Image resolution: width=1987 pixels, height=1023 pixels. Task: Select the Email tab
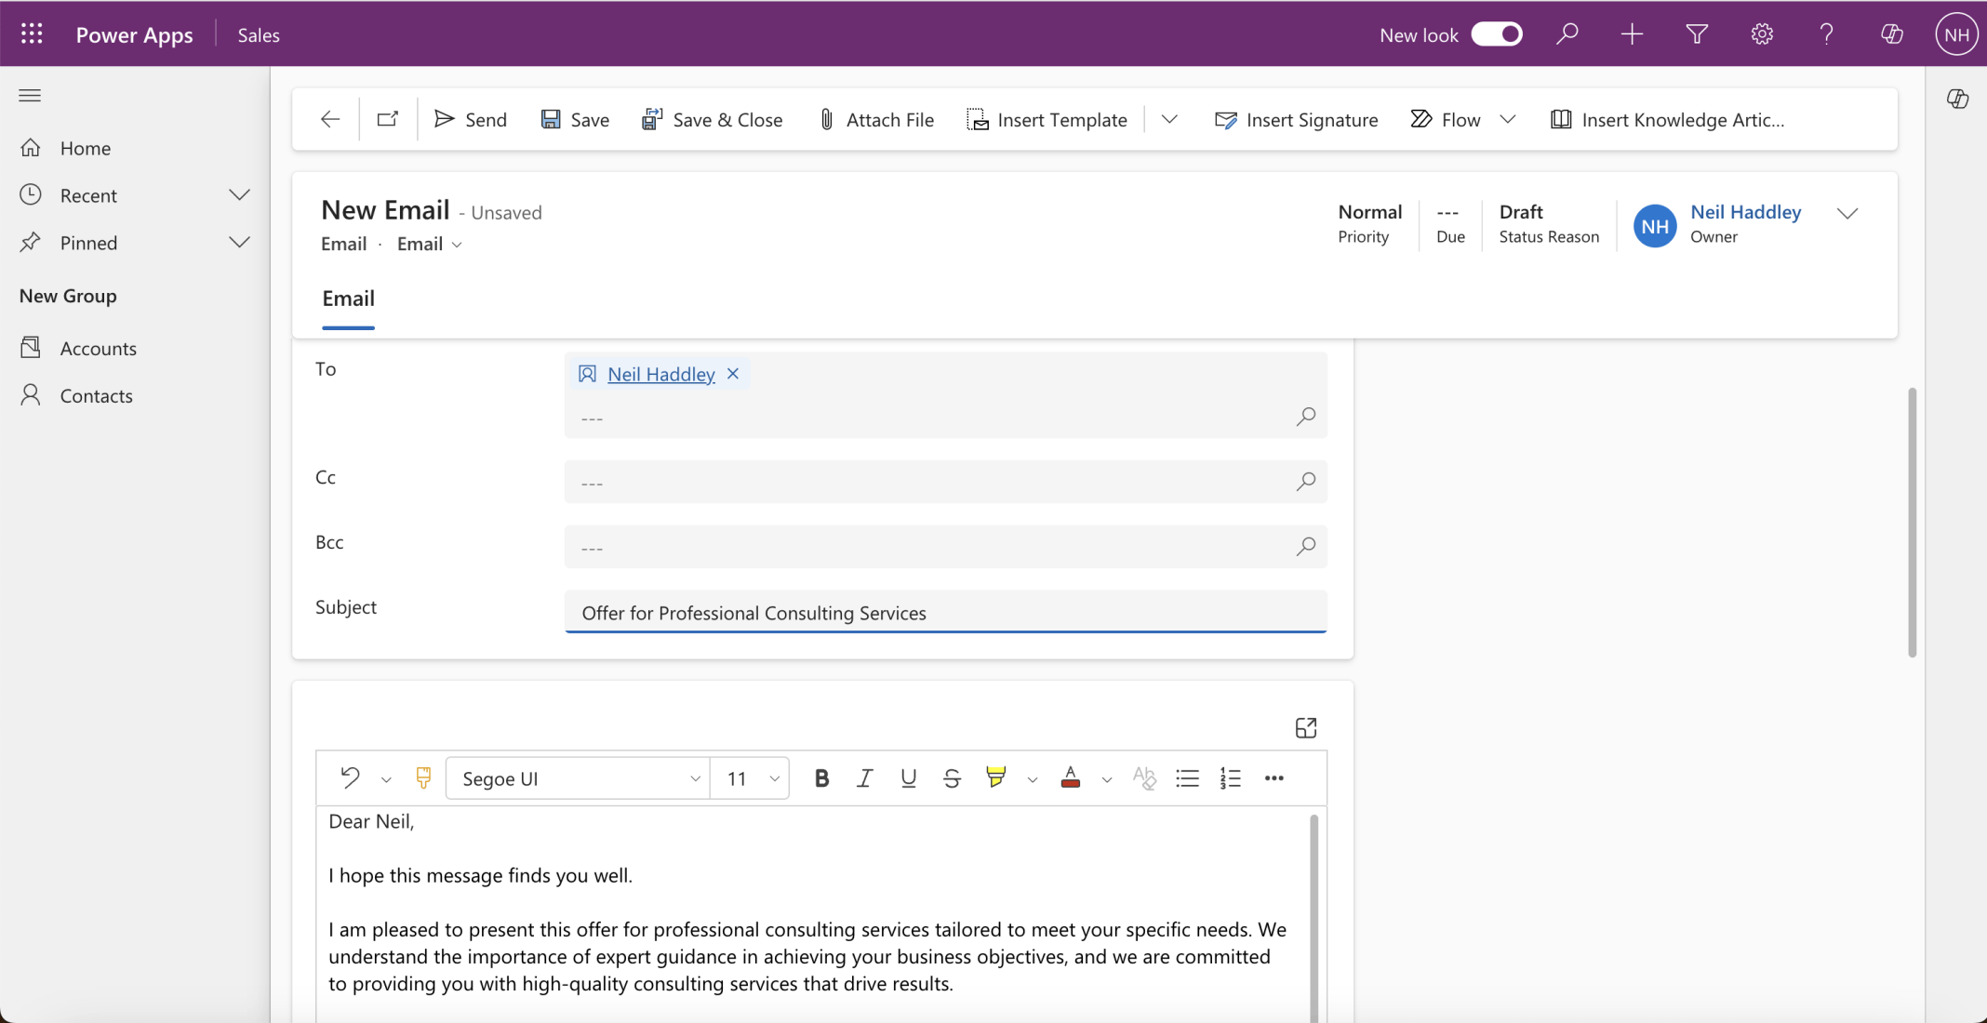(x=348, y=299)
